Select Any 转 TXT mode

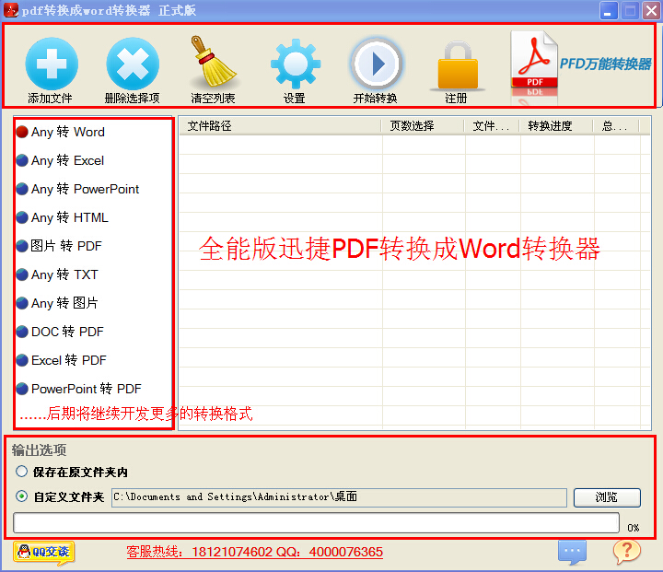click(x=57, y=274)
